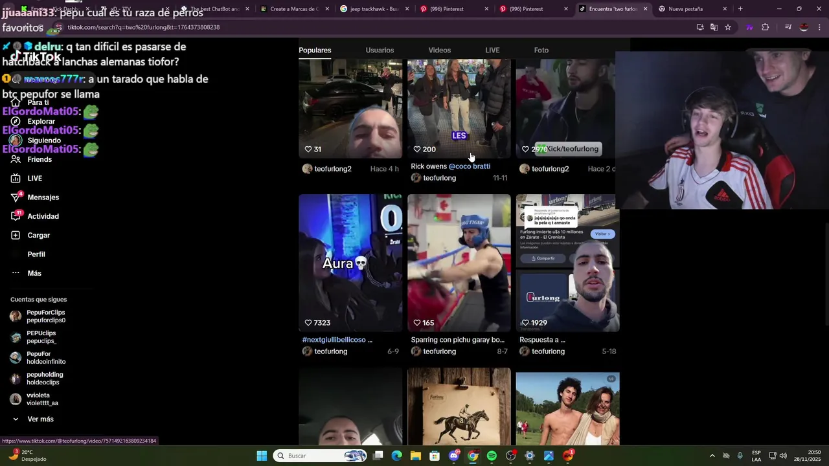Click the taskbar Buscar search box
Image resolution: width=829 pixels, height=466 pixels.
tap(320, 456)
